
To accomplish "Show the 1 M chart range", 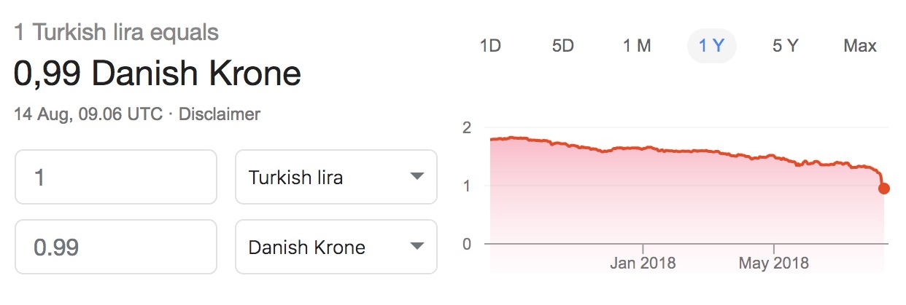I will point(637,47).
